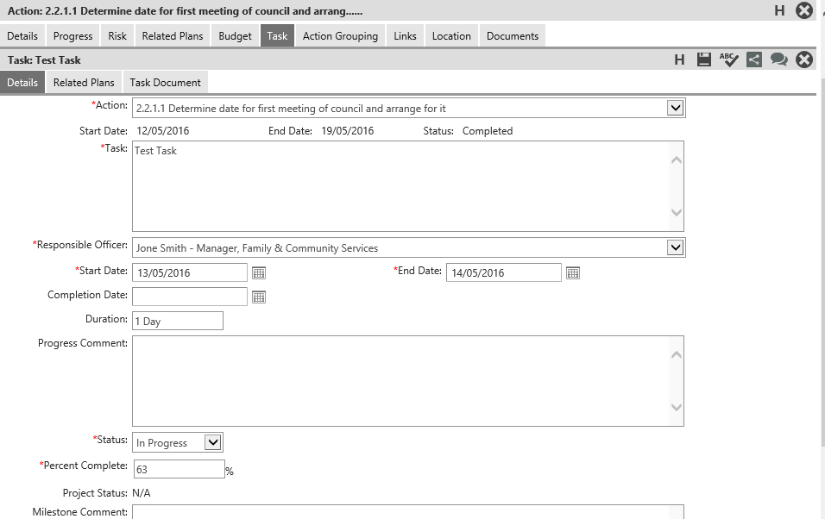Click the share icon in Task toolbar
This screenshot has width=825, height=519.
pyautogui.click(x=754, y=59)
